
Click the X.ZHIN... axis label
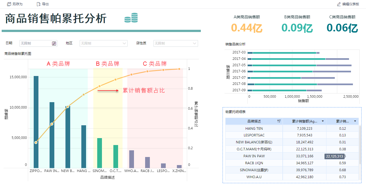point(179,171)
